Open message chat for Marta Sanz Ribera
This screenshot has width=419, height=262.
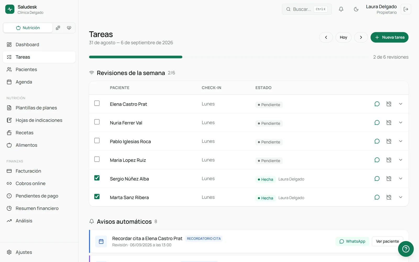coord(377,197)
